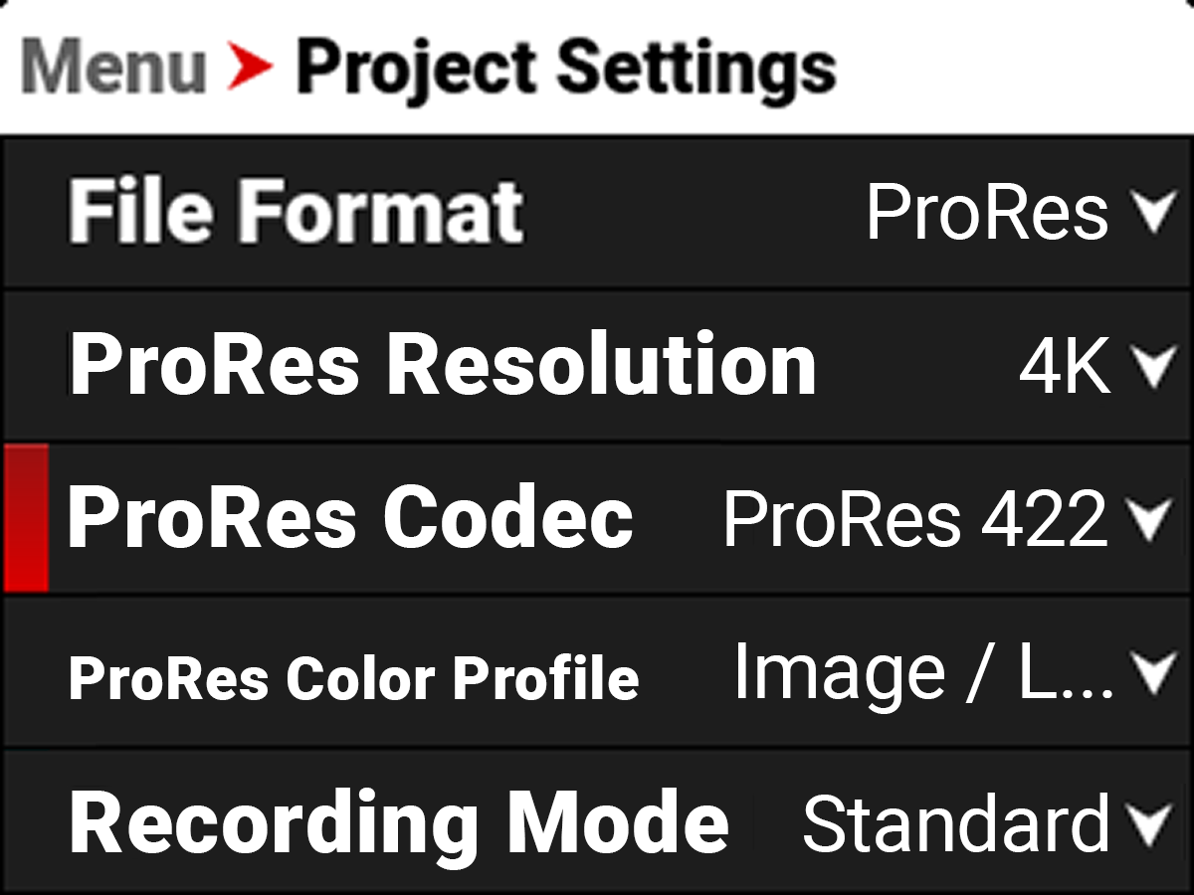The height and width of the screenshot is (895, 1194).
Task: Click the ProRes Color Profile chevron icon
Action: click(1154, 674)
